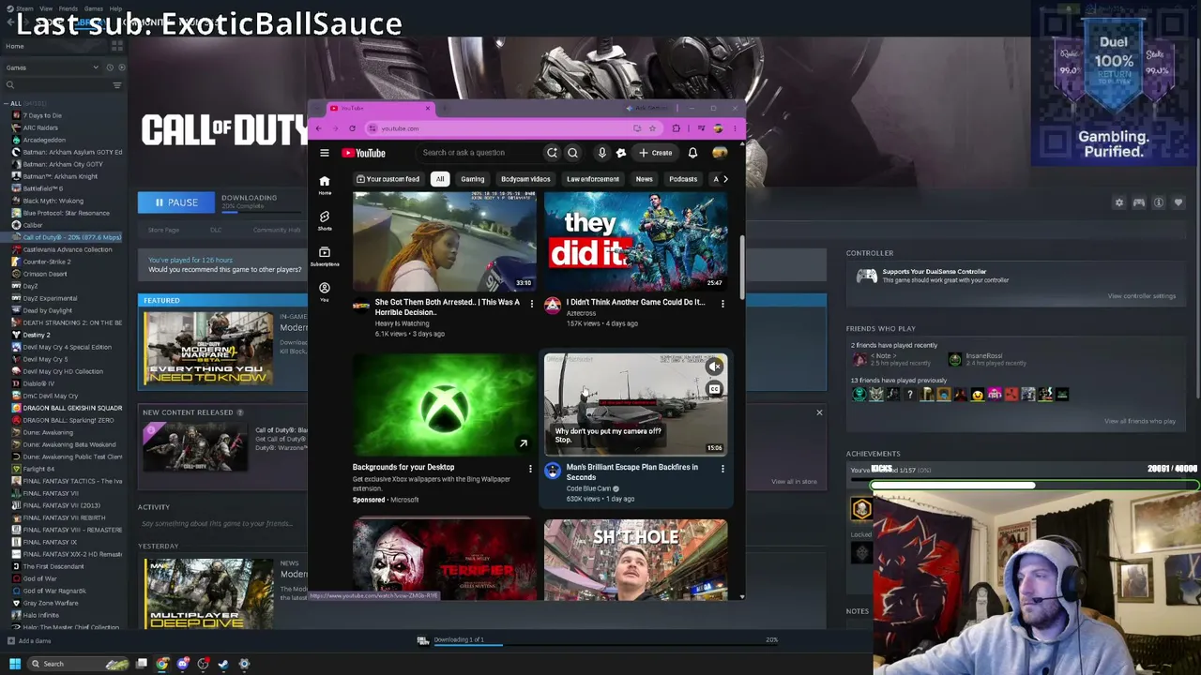Toggle captions on the hovered video preview
Screen dimensions: 1201x675
click(x=715, y=389)
